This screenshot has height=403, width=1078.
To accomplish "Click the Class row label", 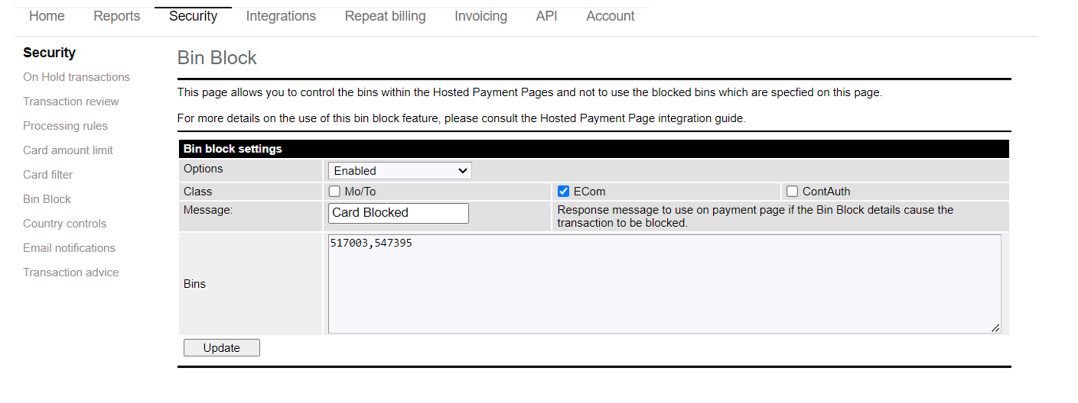I will [198, 191].
